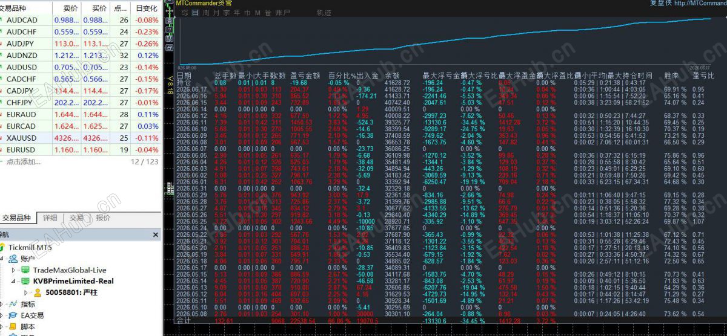Select the 季 quarterly period tab

point(227,12)
